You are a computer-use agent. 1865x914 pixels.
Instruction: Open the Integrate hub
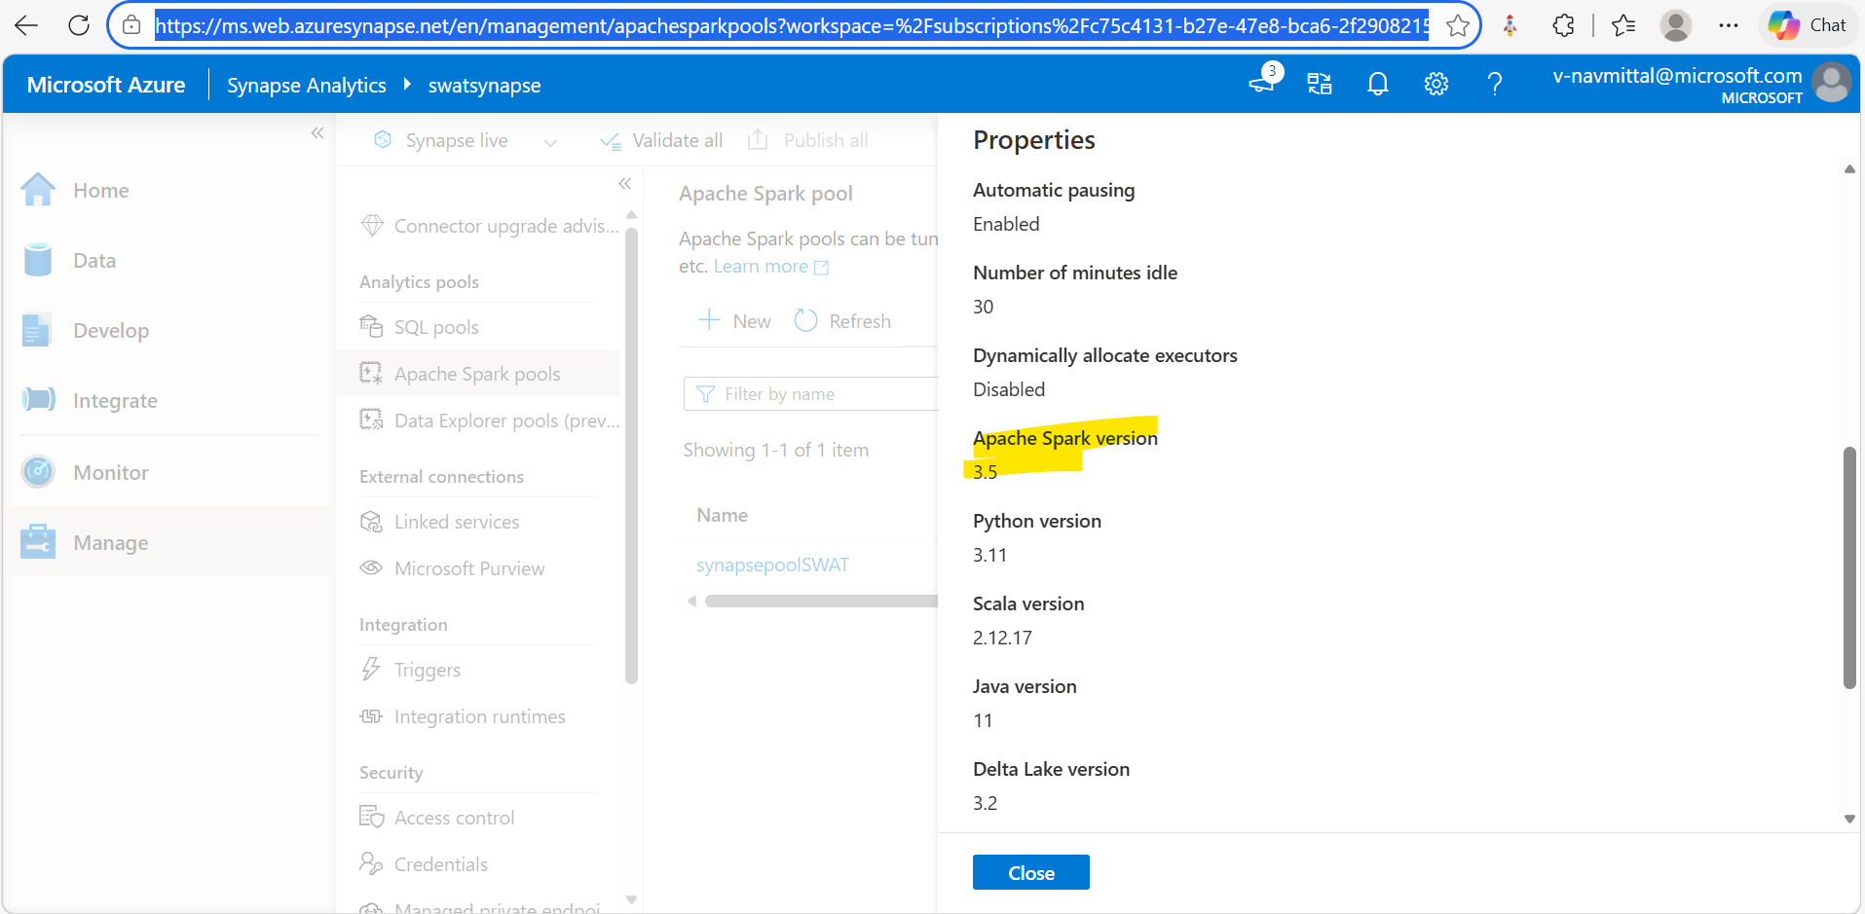coord(168,400)
